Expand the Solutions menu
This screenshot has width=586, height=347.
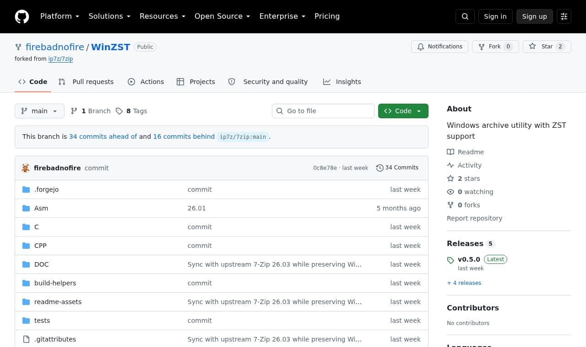tap(109, 16)
